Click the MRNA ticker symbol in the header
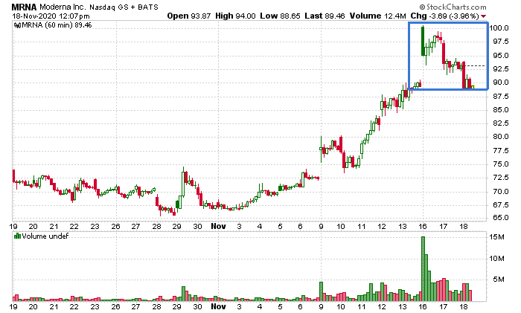Image resolution: width=521 pixels, height=313 pixels. (x=25, y=7)
